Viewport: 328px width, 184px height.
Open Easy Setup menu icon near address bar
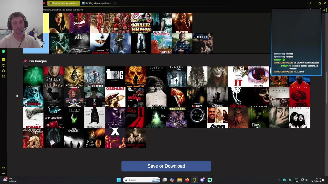(324, 10)
